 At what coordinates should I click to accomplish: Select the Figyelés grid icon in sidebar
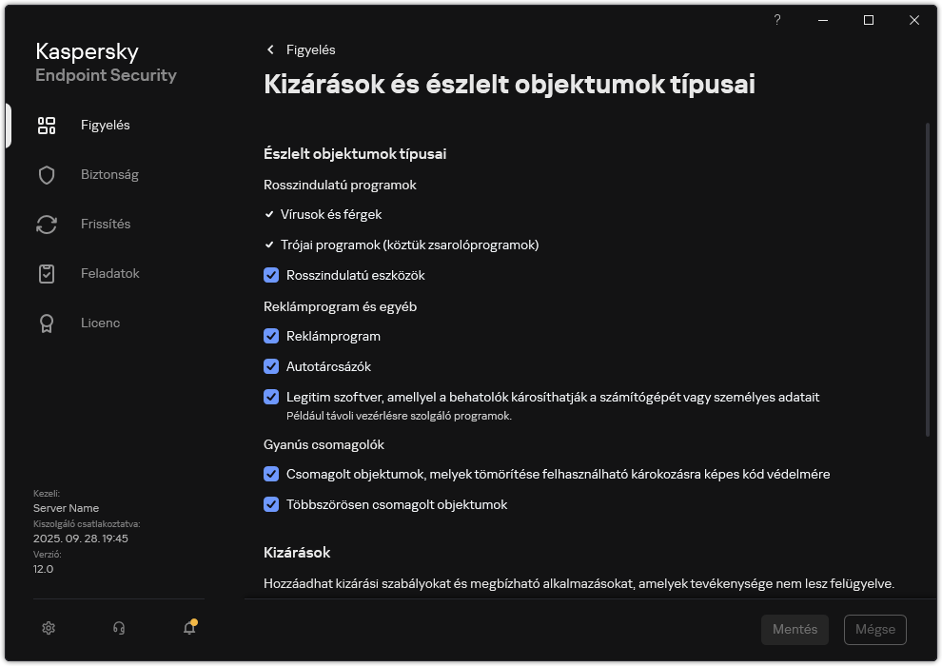coord(46,125)
